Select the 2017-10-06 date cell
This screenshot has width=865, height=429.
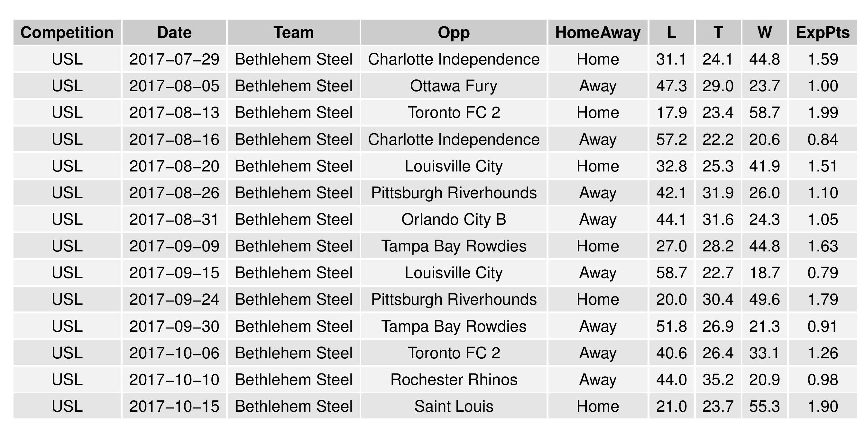coord(174,353)
